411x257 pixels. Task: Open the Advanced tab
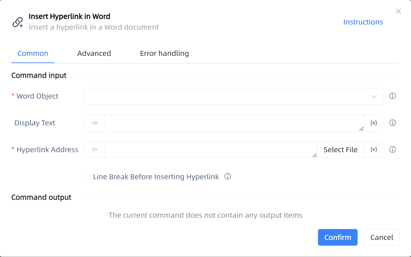point(94,53)
